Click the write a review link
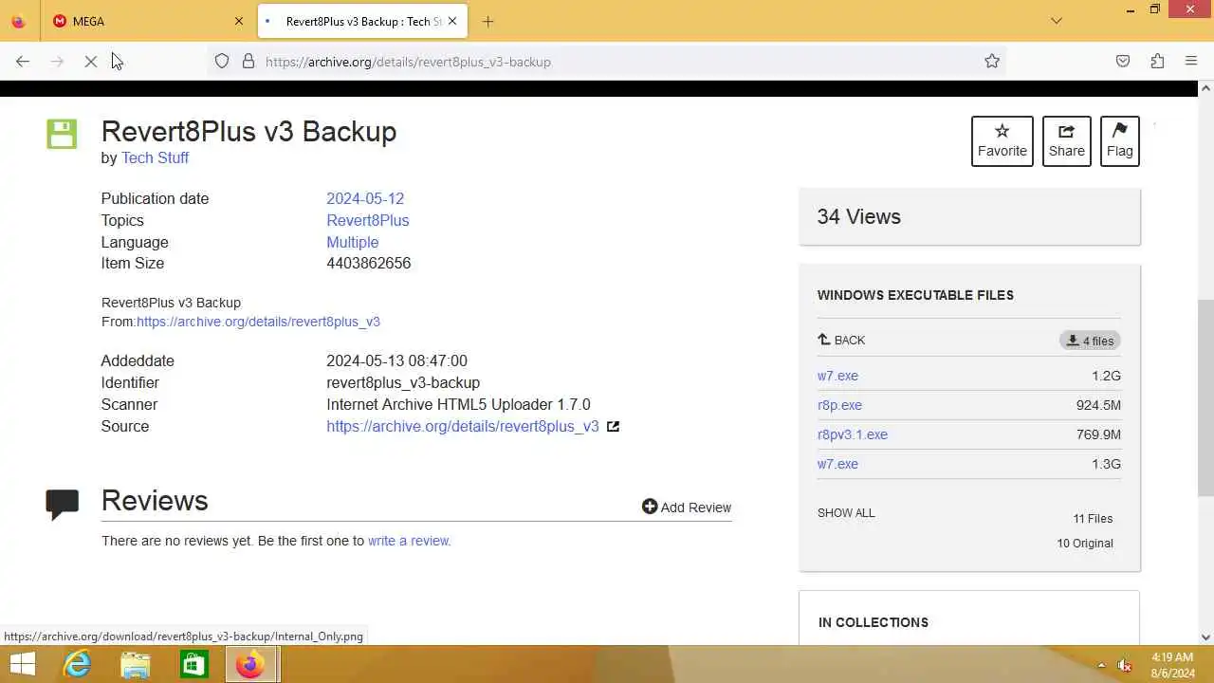 click(x=410, y=541)
